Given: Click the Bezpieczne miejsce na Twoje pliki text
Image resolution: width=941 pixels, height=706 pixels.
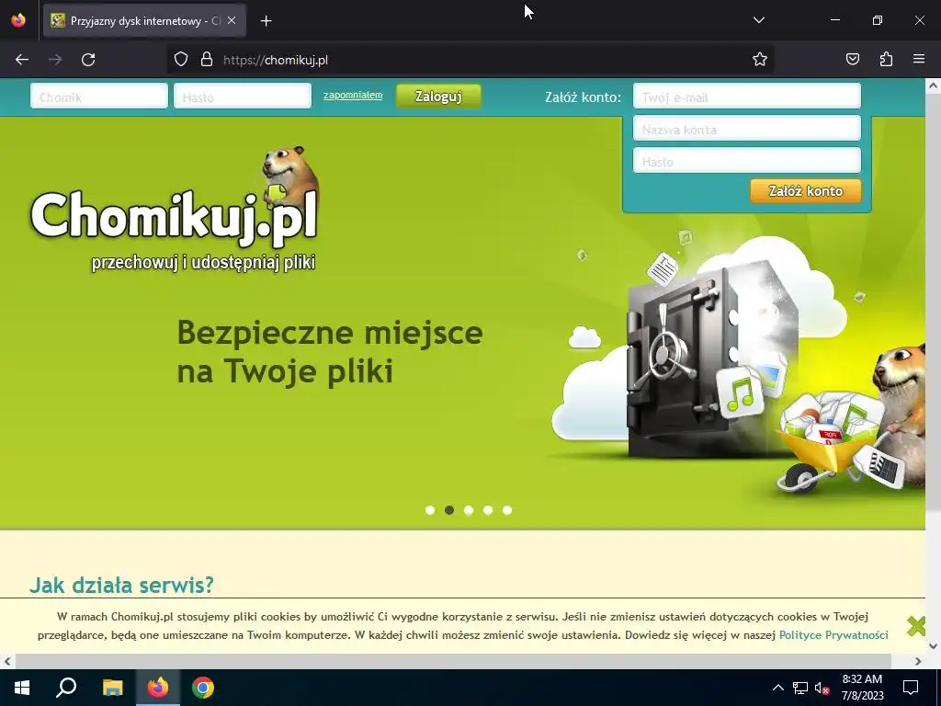Looking at the screenshot, I should [330, 351].
